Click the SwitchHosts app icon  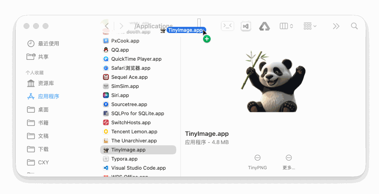[106, 123]
